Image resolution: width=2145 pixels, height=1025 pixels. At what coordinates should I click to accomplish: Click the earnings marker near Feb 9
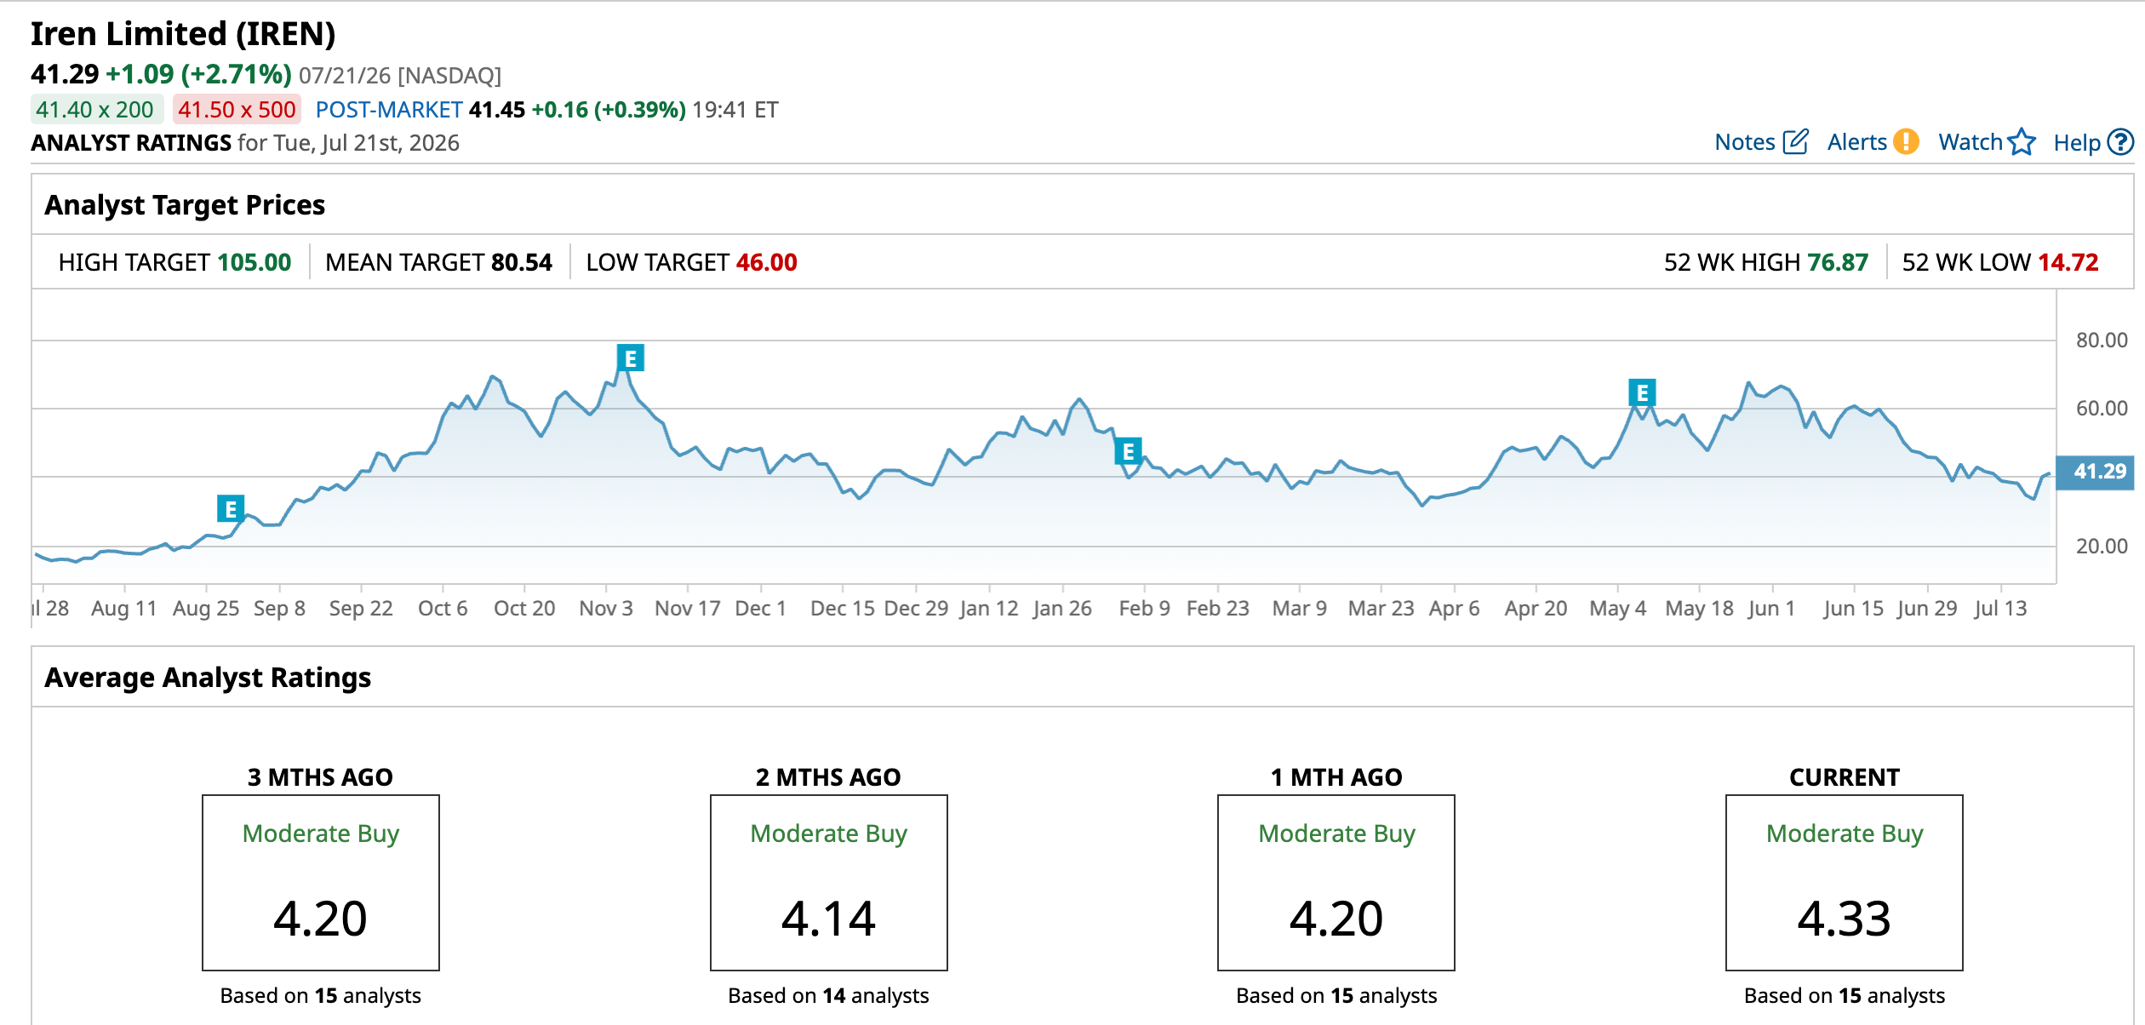1128,451
